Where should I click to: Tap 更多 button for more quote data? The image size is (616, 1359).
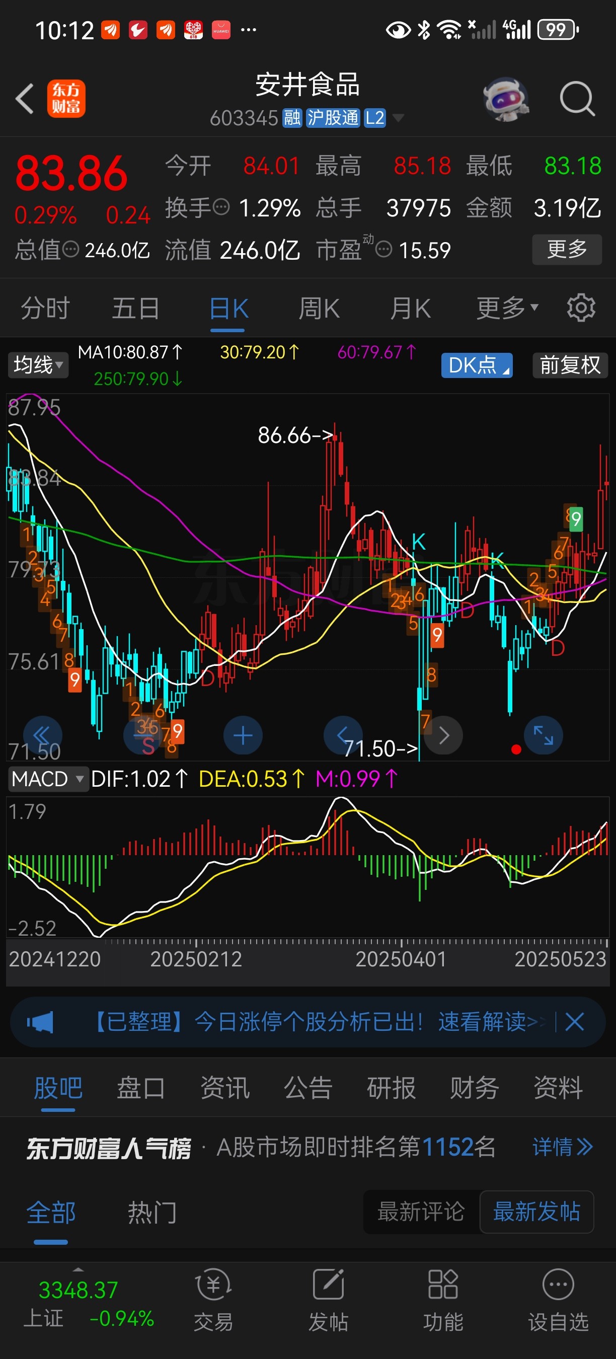(567, 249)
